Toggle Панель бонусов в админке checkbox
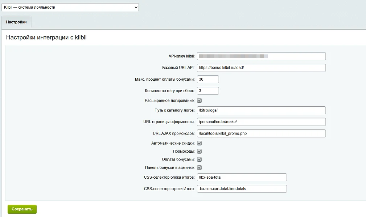 pos(200,167)
